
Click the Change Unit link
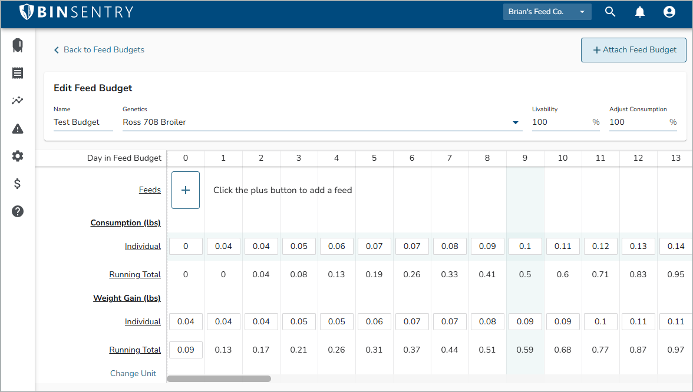[133, 373]
